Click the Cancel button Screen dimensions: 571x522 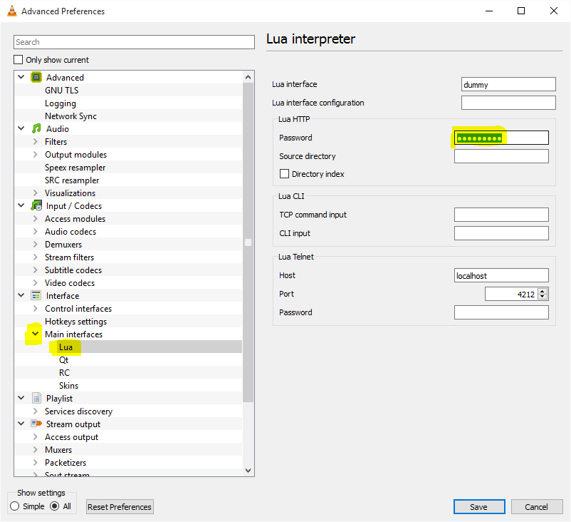point(536,506)
